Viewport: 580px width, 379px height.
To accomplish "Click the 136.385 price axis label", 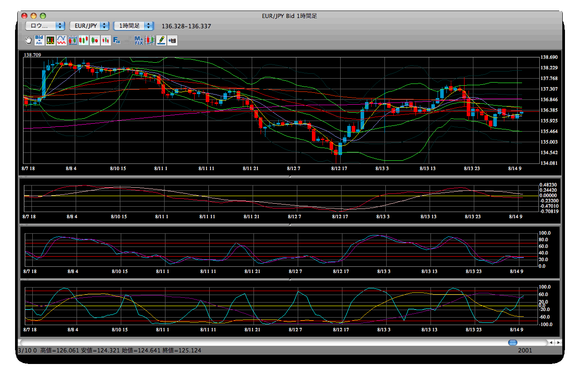I will click(549, 110).
